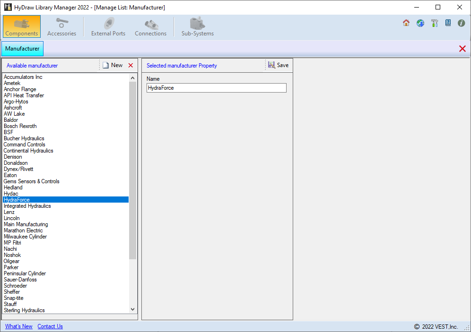
Task: Select Eaton manufacturer
Action: (66, 176)
